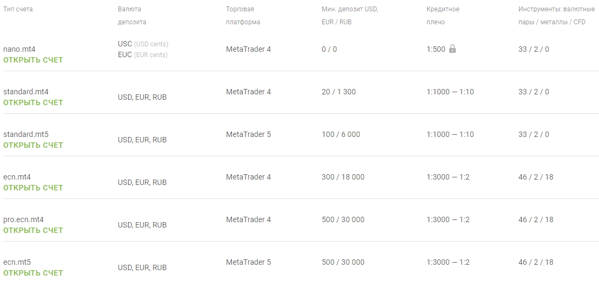
Task: Select the pro.ecn.mt4 account name
Action: pyautogui.click(x=23, y=219)
